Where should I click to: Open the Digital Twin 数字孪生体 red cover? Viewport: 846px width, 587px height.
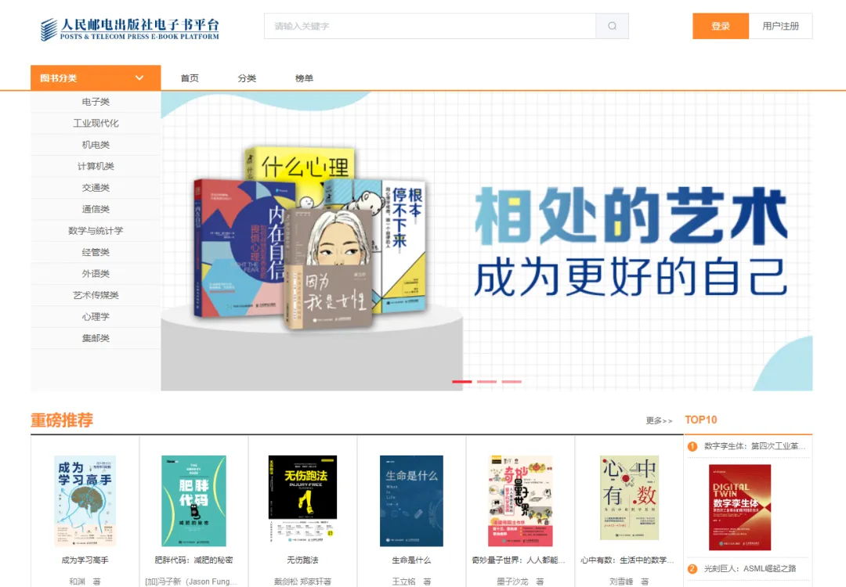[739, 507]
